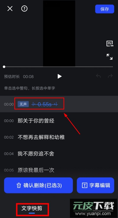Select the 无声 silent tag
The width and height of the screenshot is (118, 218).
[x=23, y=104]
